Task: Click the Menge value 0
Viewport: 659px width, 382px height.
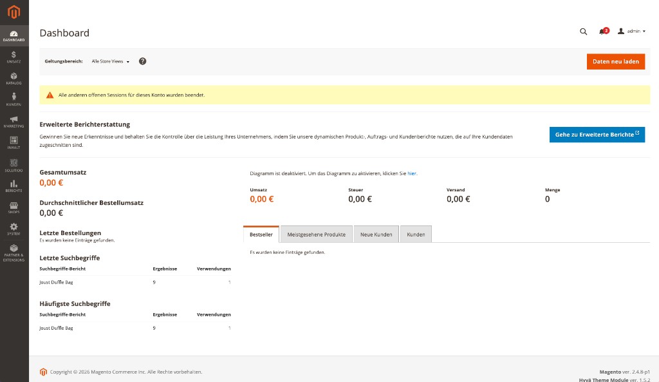Action: click(x=547, y=199)
